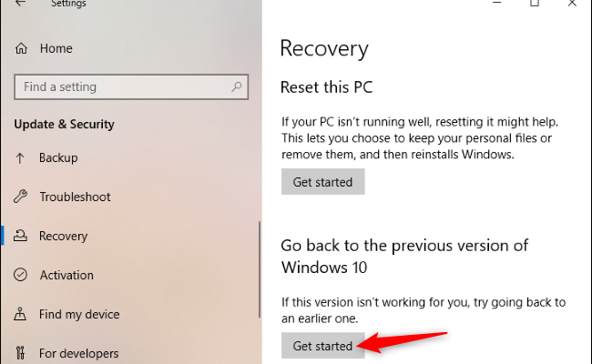Viewport: 592px width, 364px height.
Task: Open the Backup text entry in sidebar
Action: 58,157
